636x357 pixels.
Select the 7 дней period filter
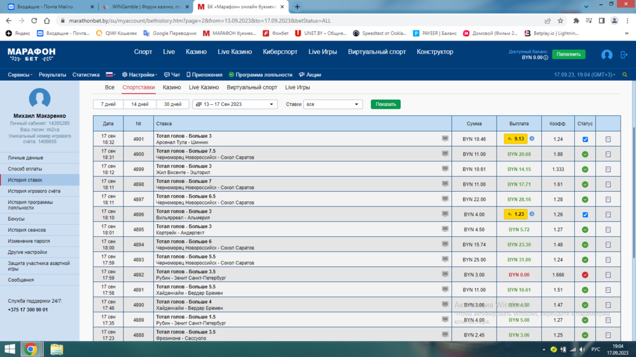107,104
